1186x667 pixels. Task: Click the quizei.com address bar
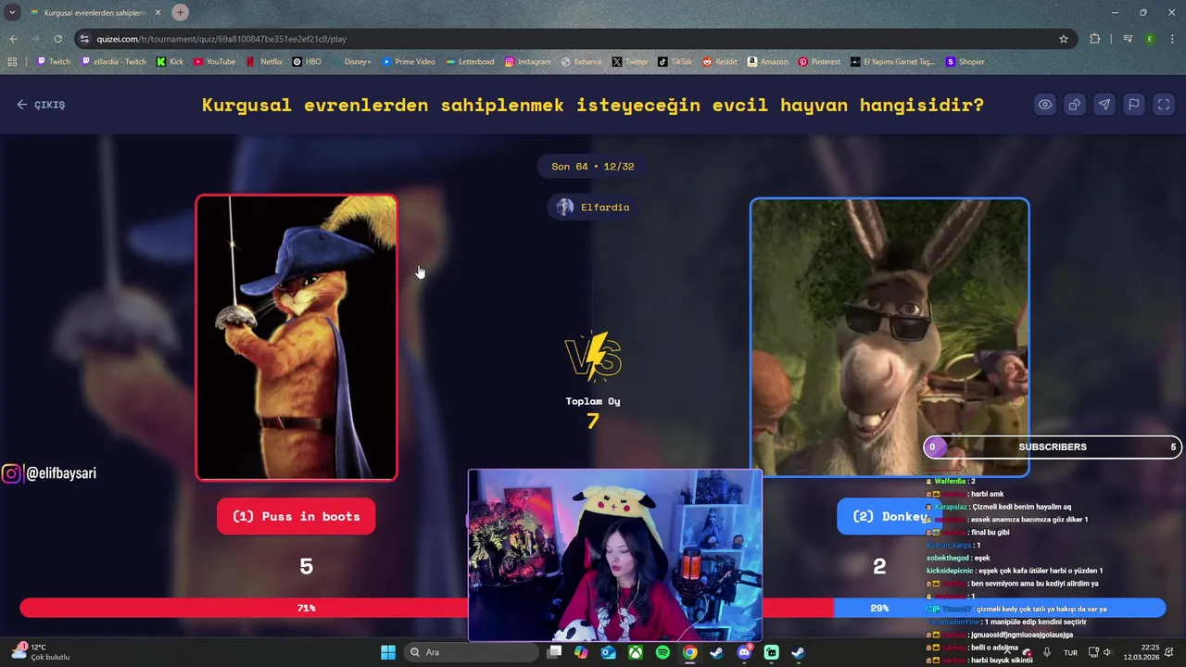[x=574, y=39]
